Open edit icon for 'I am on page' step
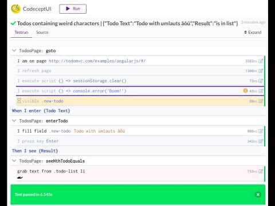Viewport: 275px width, 206px height. pyautogui.click(x=261, y=61)
